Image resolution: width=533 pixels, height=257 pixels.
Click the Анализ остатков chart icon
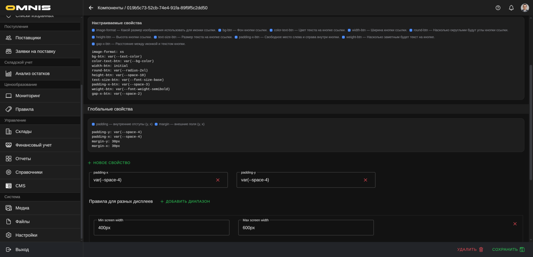tap(9, 74)
